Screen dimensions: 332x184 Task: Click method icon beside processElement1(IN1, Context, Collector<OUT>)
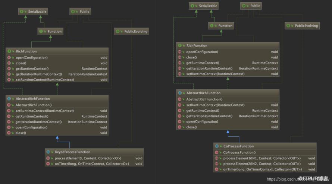(x=217, y=158)
